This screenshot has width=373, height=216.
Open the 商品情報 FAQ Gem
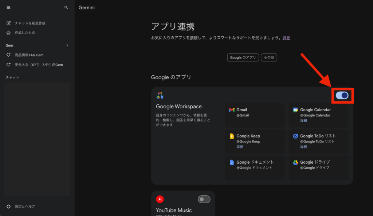[29, 55]
